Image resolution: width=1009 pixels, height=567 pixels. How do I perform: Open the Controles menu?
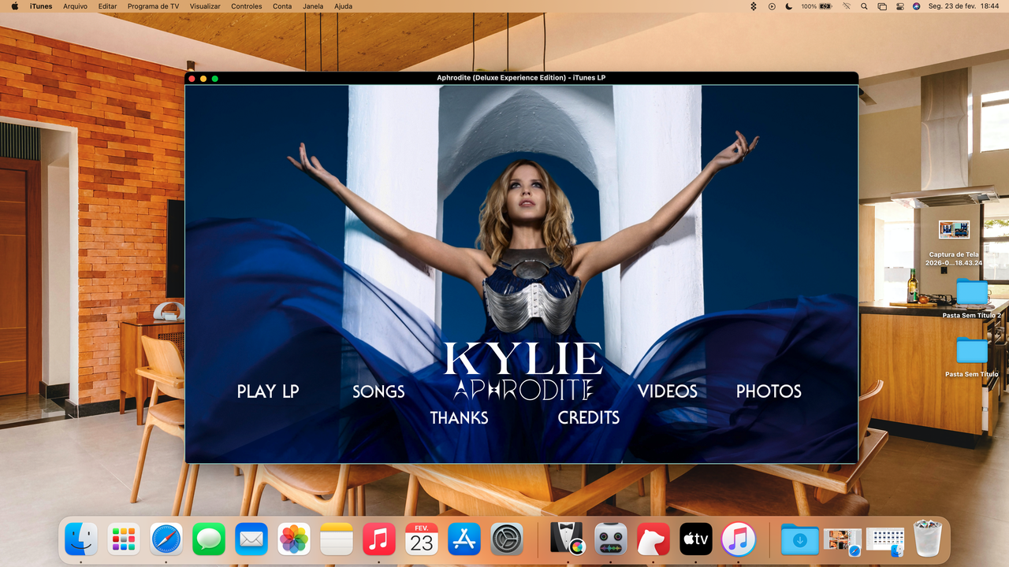247,6
